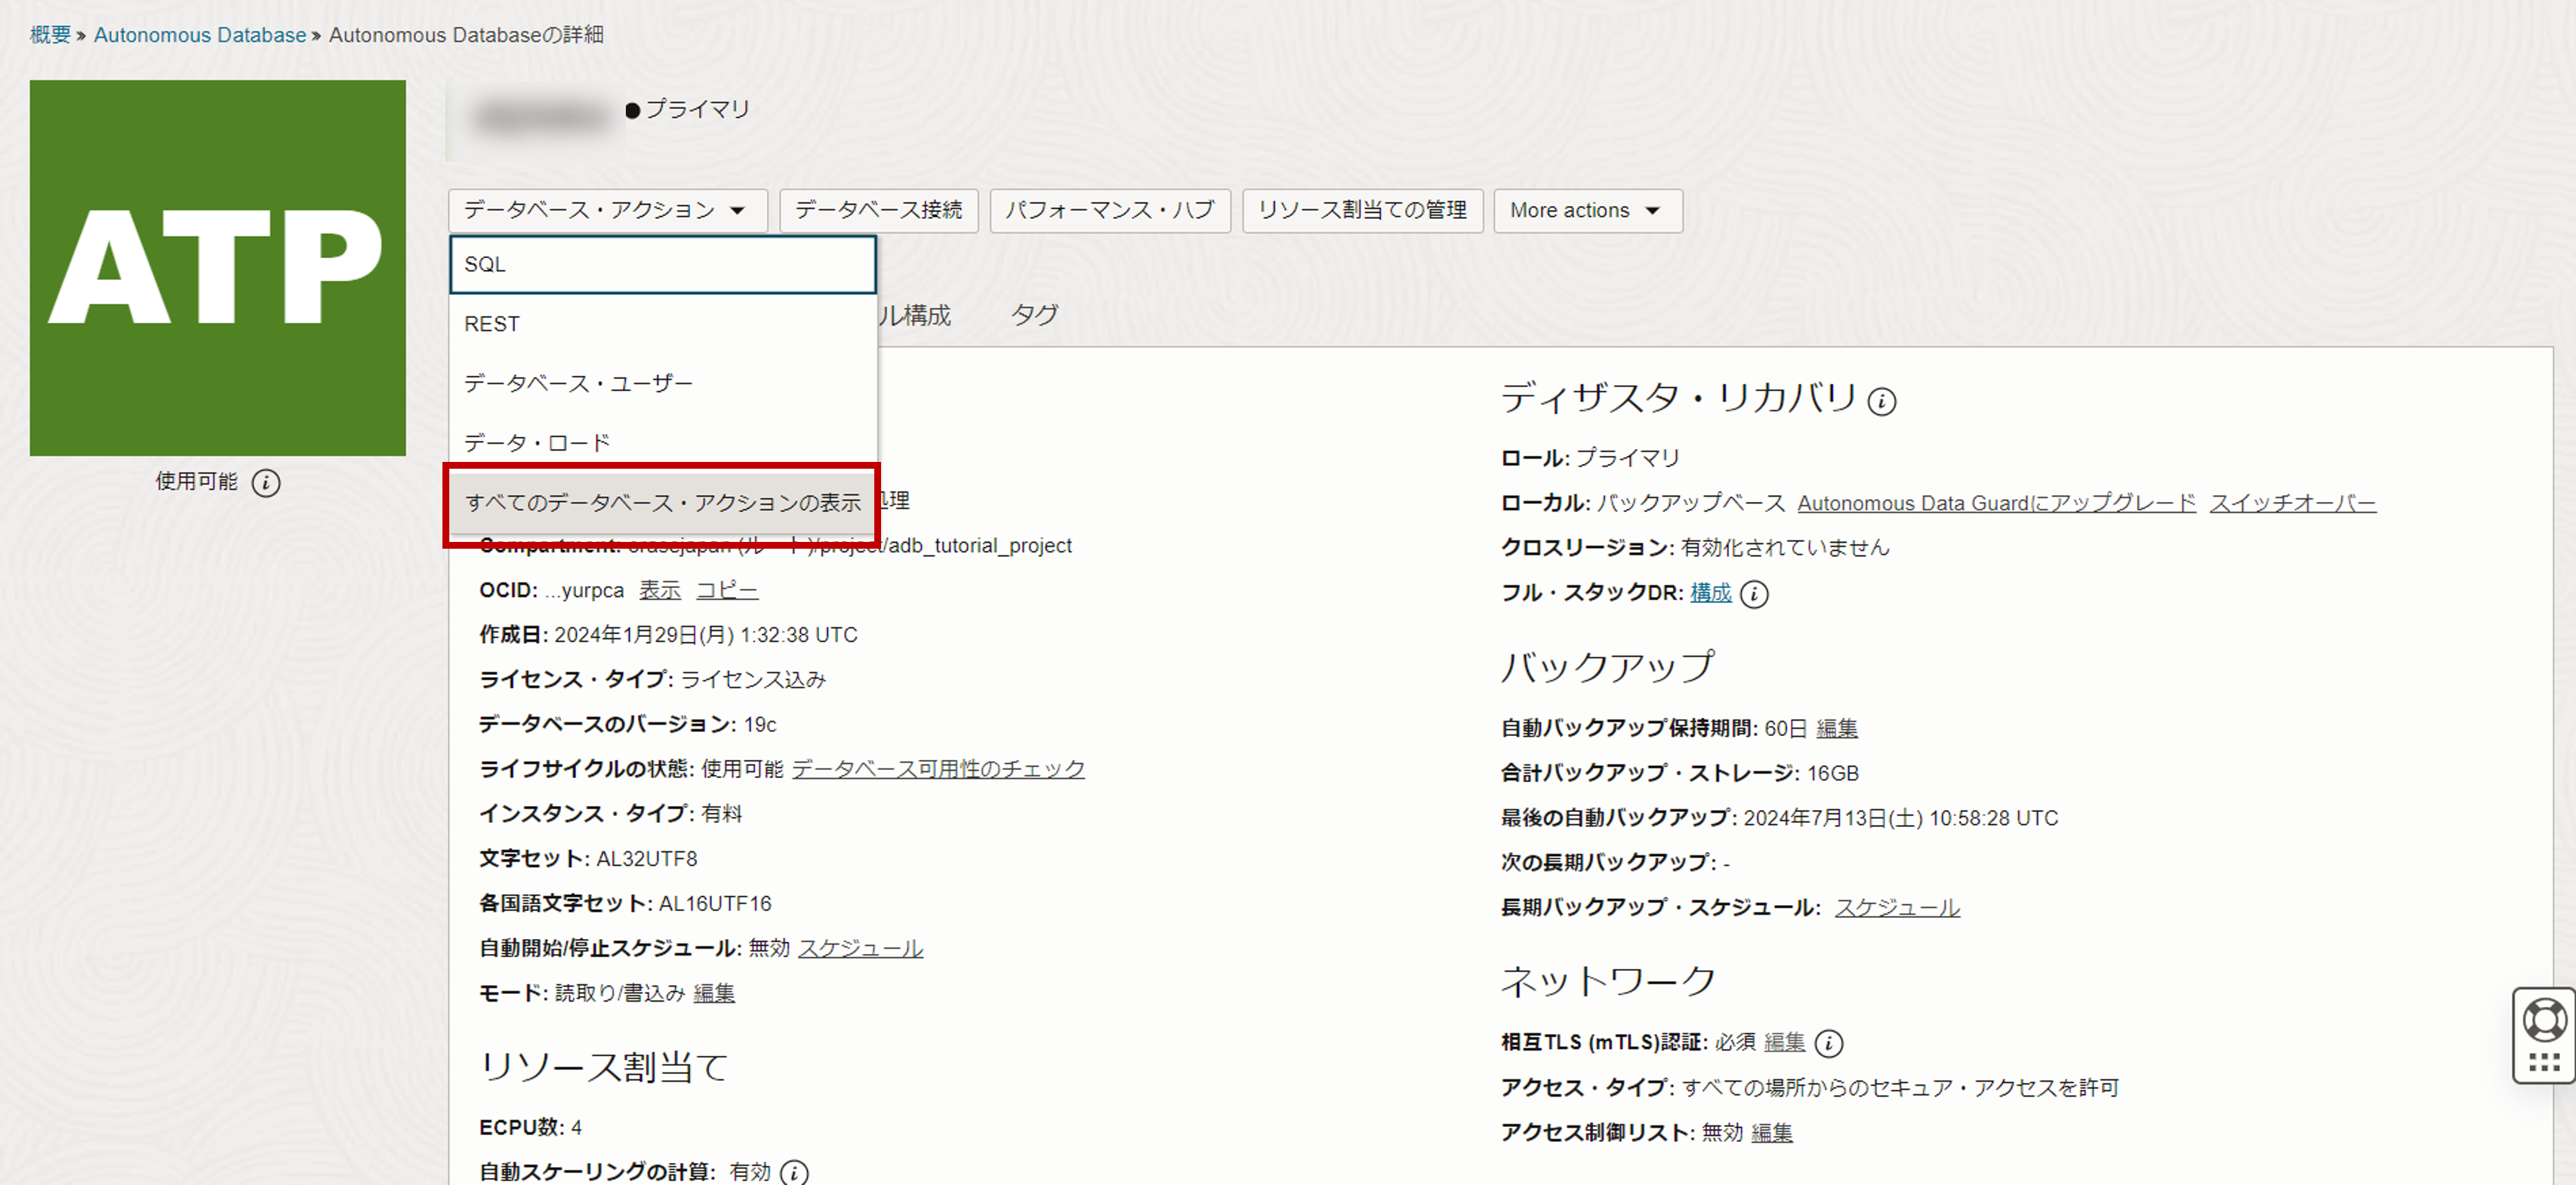This screenshot has height=1185, width=2576.
Task: Choose データ・ロード from the menu
Action: tap(662, 442)
